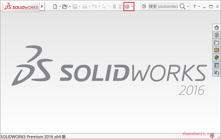Click the Undo icon
Screen dimensions: 221x139
[94, 6]
